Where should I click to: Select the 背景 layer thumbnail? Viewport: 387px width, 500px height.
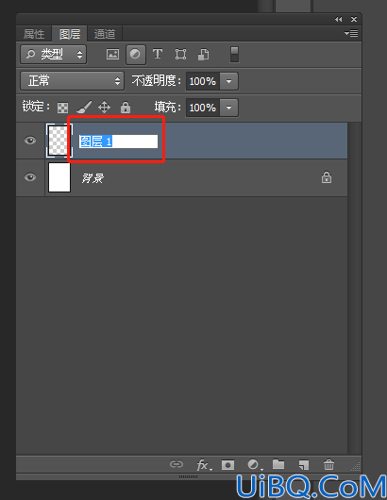coord(59,177)
